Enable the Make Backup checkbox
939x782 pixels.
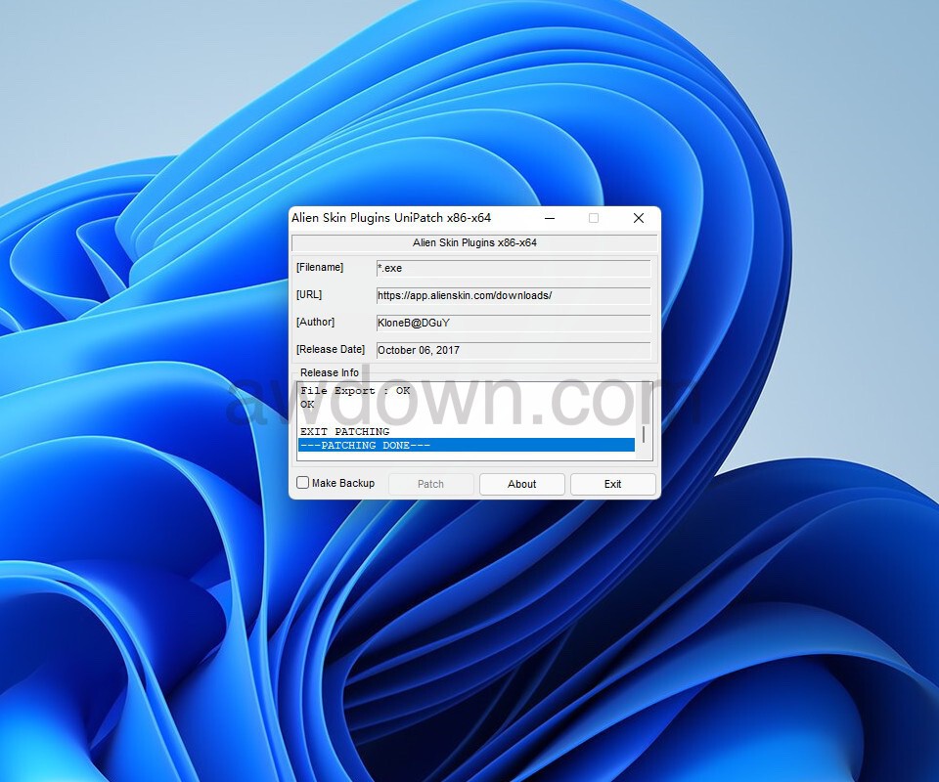[x=303, y=483]
